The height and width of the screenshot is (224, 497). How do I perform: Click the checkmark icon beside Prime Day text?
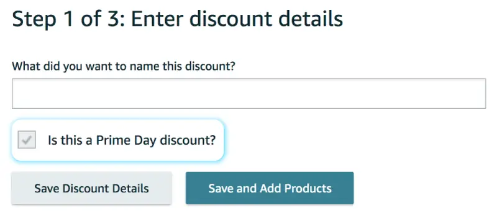pyautogui.click(x=27, y=140)
